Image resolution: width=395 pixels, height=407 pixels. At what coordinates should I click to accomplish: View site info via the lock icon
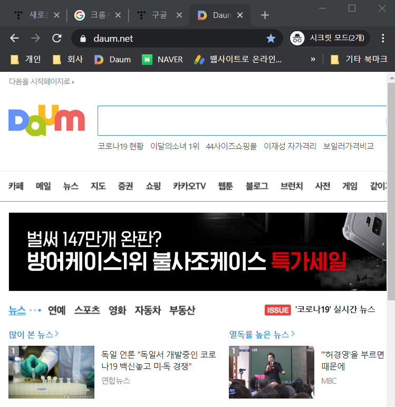click(83, 39)
